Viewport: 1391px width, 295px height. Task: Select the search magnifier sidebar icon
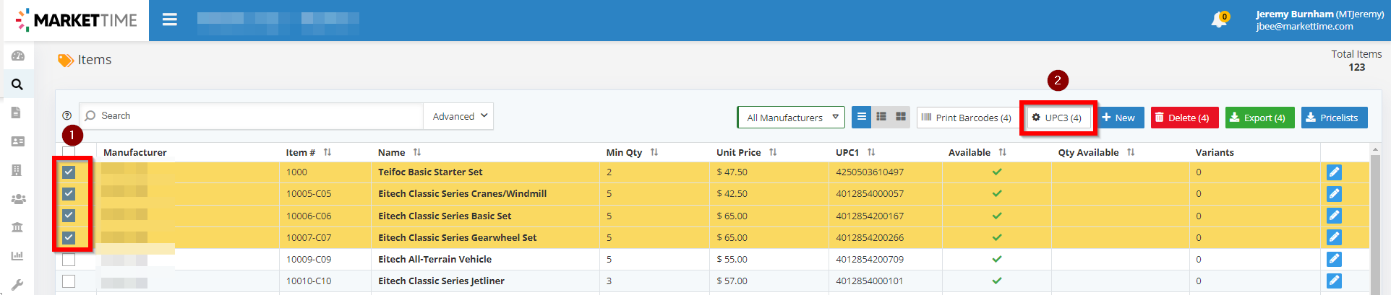(17, 84)
